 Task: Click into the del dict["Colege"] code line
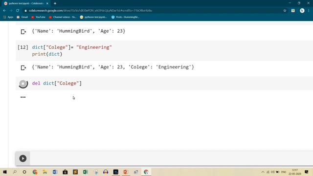point(57,83)
